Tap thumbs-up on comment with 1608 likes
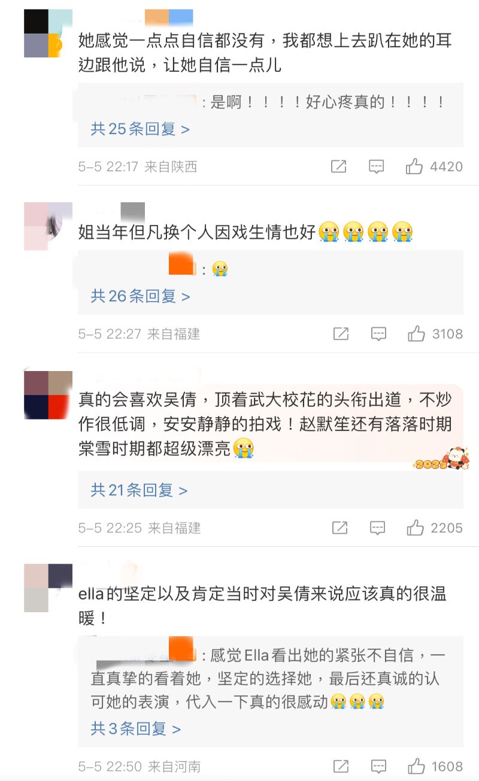This screenshot has width=479, height=781. [x=417, y=766]
